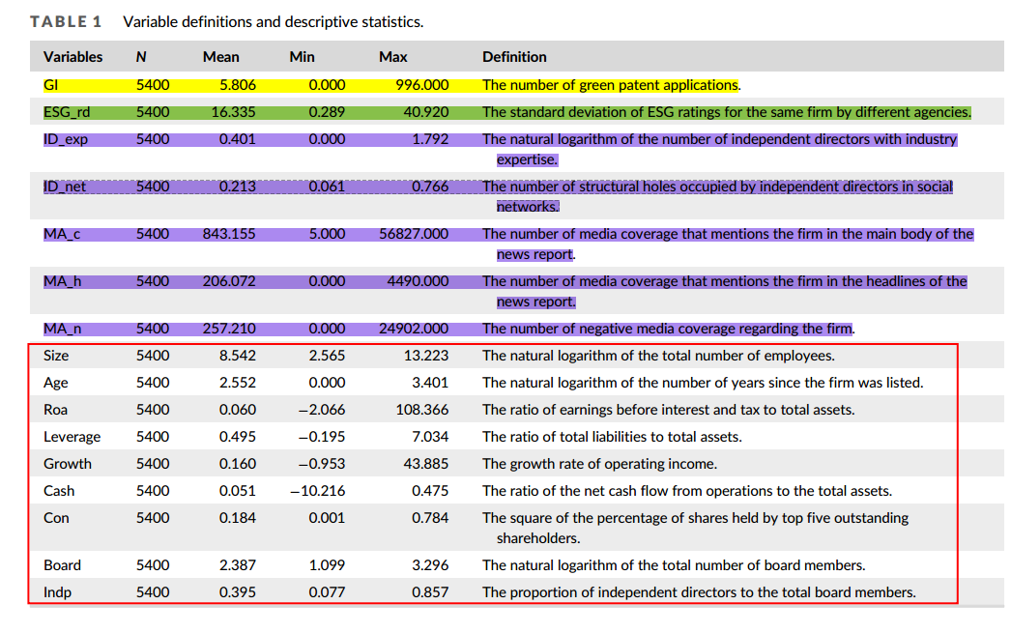The width and height of the screenshot is (1011, 633).
Task: Click the 'Indp' variable name
Action: (x=57, y=592)
